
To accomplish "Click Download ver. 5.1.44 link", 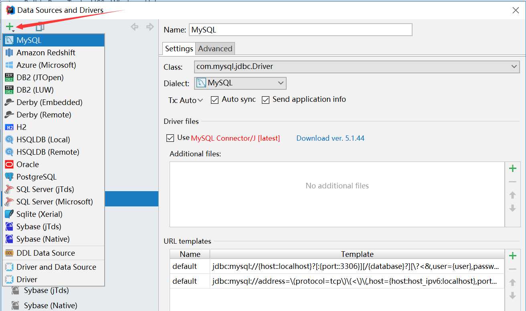I will pos(330,138).
